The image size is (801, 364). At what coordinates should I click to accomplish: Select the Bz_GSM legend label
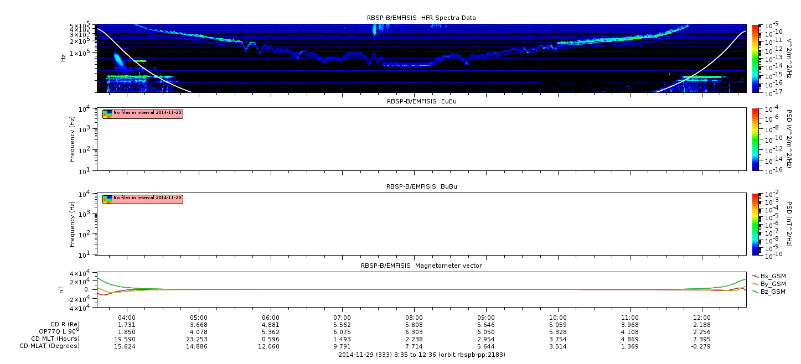click(773, 292)
